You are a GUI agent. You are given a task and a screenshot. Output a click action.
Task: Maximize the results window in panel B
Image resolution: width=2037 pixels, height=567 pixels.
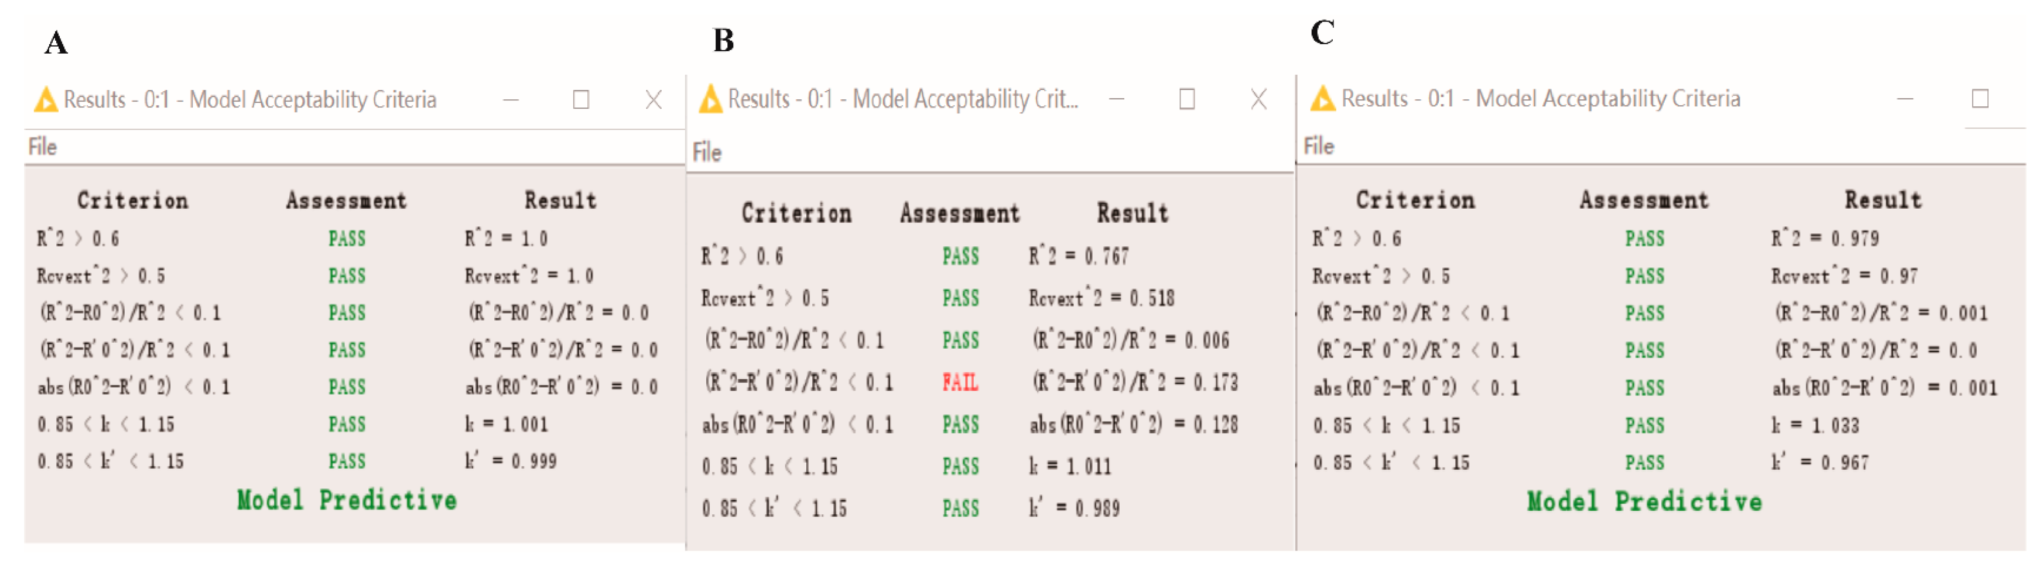click(1187, 99)
